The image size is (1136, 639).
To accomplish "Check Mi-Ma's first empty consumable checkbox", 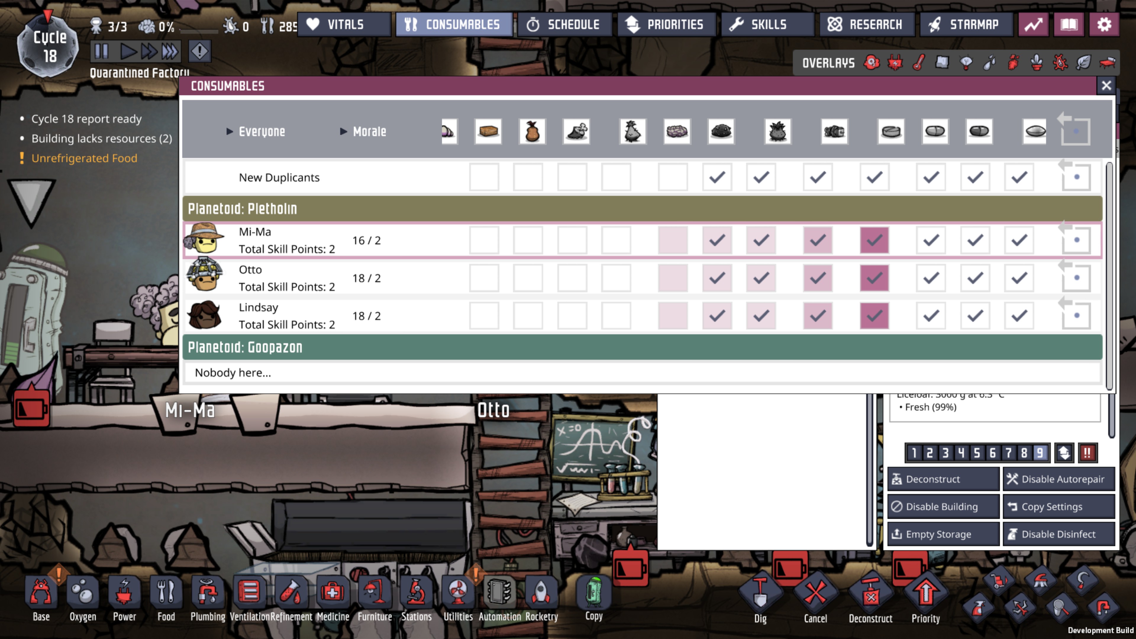I will tap(484, 240).
